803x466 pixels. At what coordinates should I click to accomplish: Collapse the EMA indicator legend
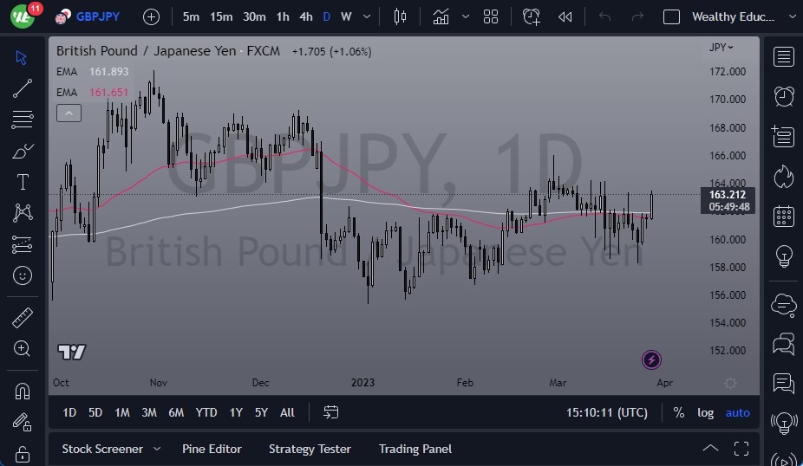[x=69, y=113]
